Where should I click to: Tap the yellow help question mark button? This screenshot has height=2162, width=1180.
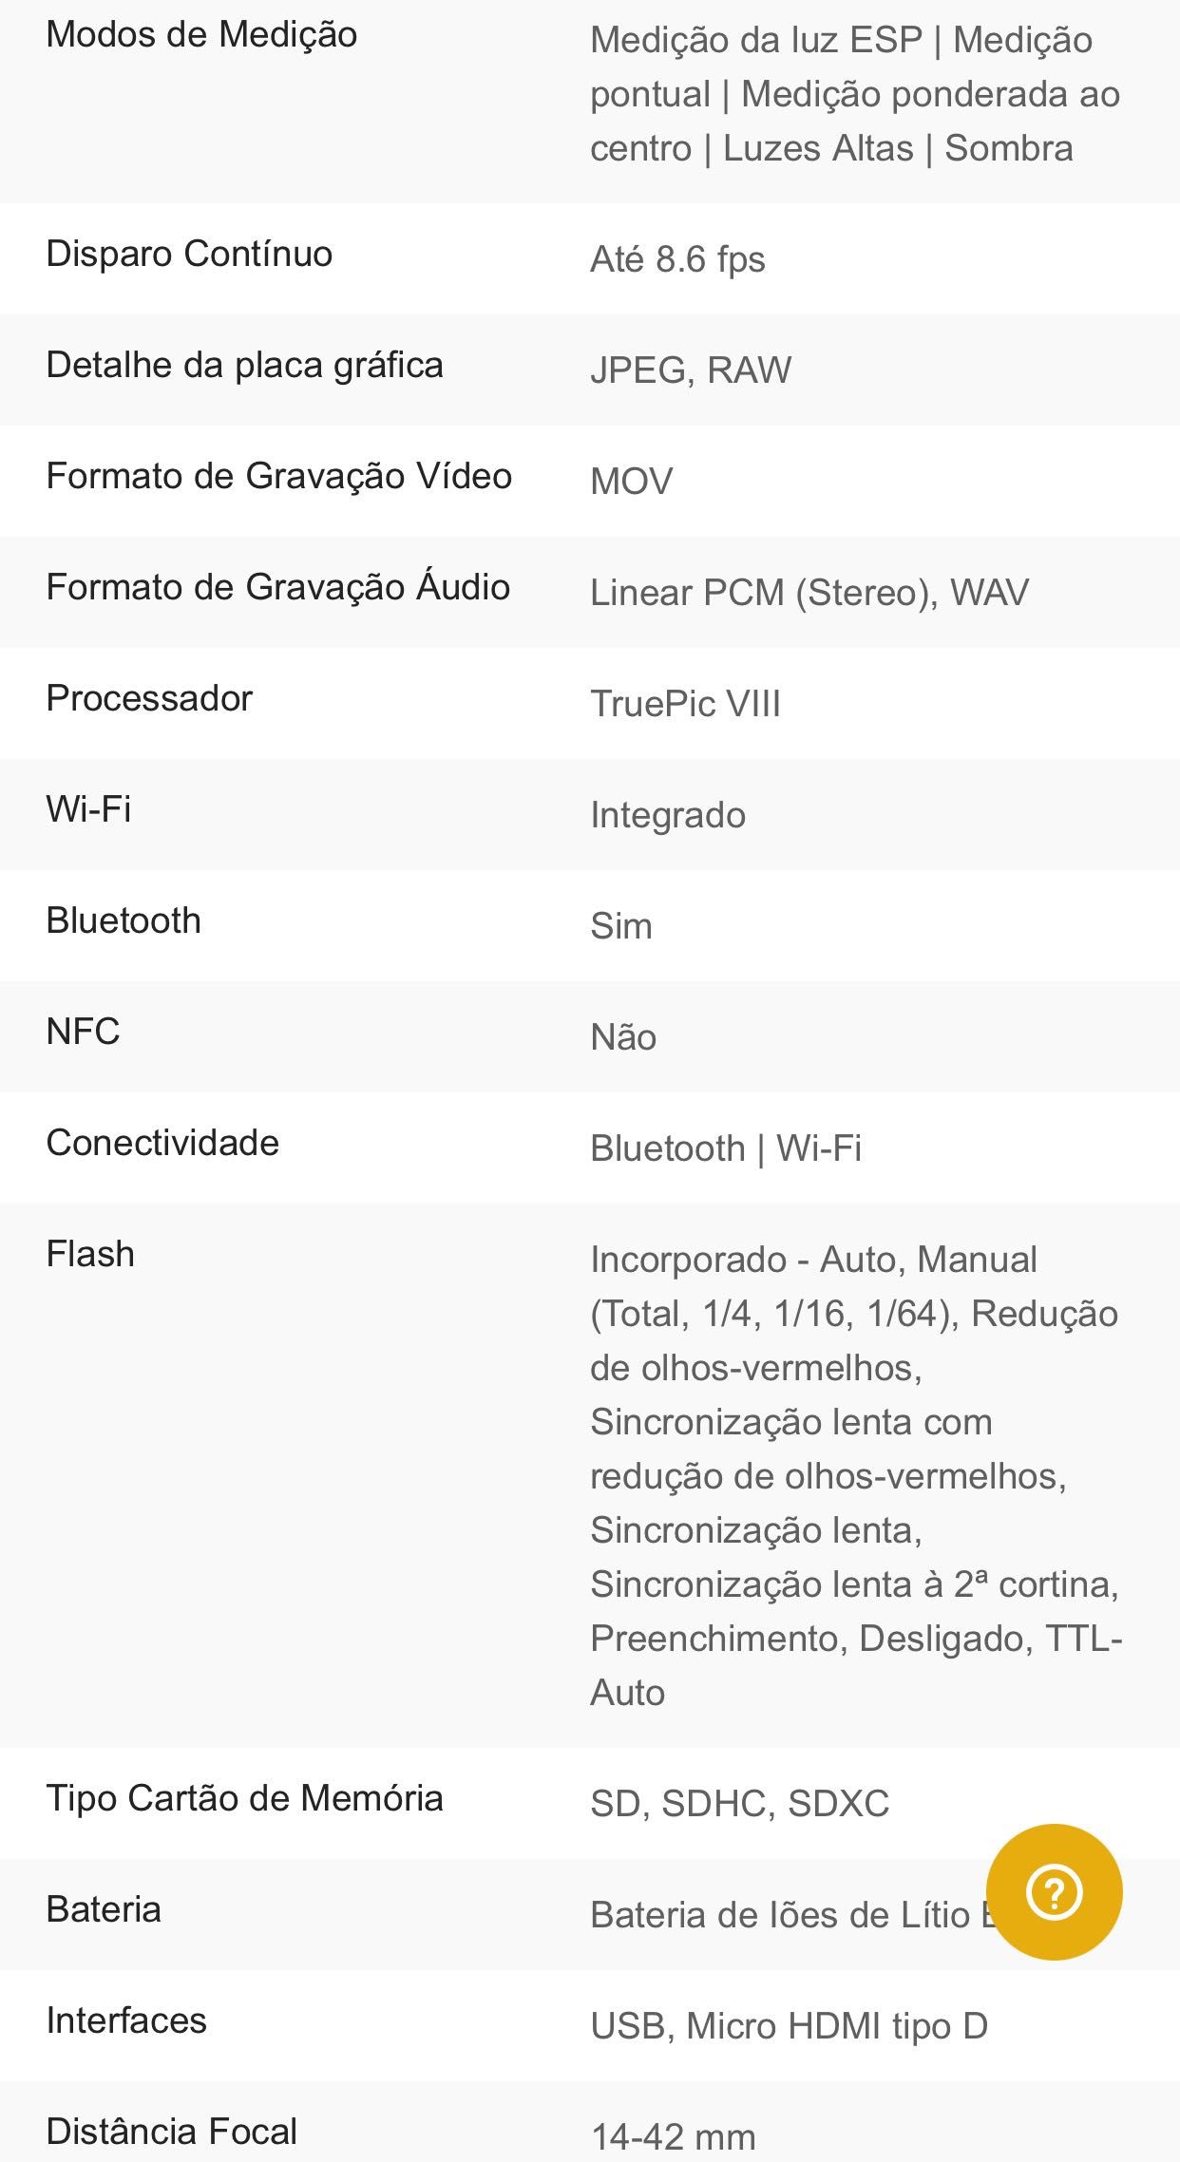[x=1055, y=1892]
